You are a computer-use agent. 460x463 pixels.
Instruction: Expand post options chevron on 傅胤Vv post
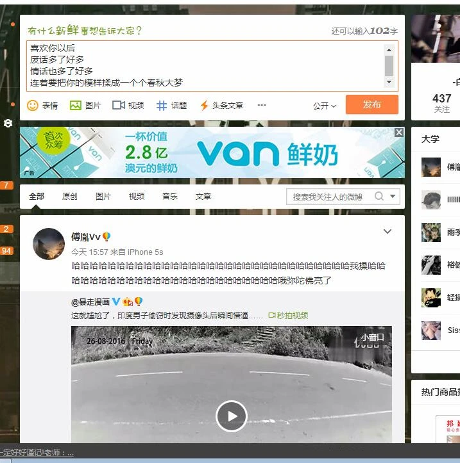[x=388, y=232]
